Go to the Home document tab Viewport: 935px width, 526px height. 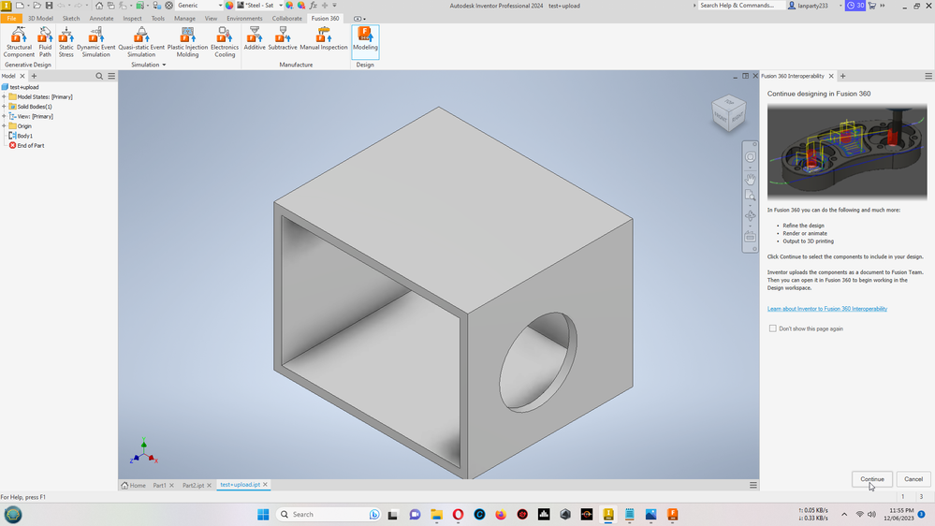pos(134,485)
